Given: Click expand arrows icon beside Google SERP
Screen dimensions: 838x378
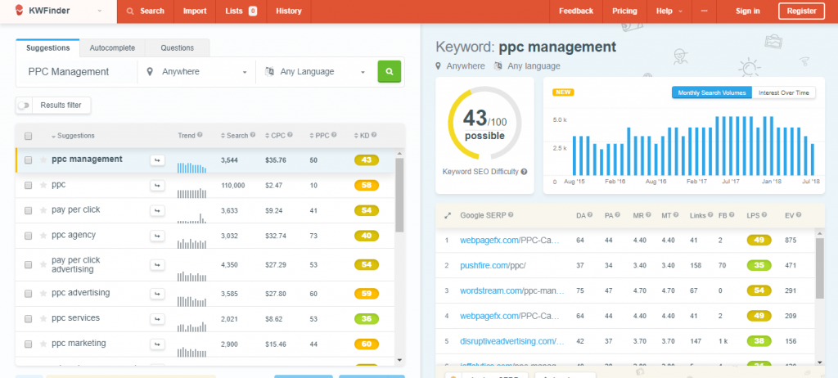Looking at the screenshot, I should [x=448, y=215].
